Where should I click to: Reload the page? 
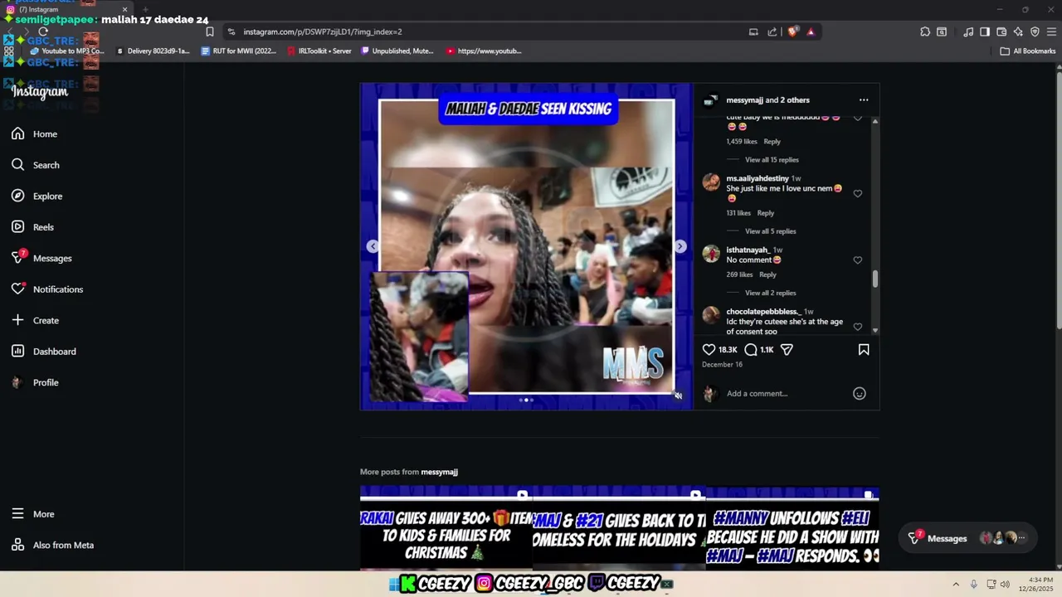43,32
